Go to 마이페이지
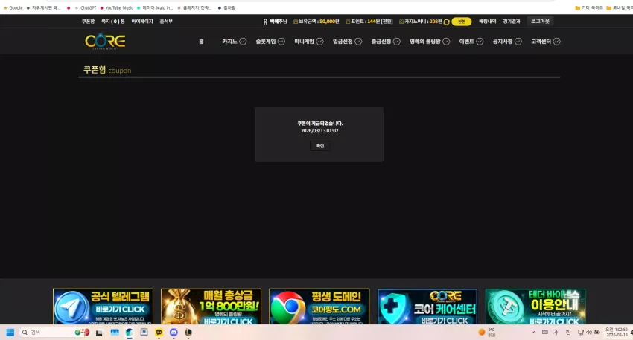 coord(142,22)
